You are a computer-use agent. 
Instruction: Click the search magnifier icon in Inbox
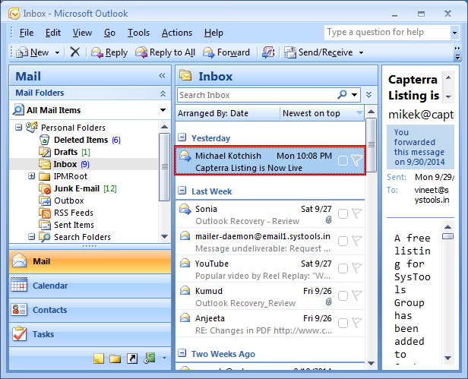click(342, 95)
